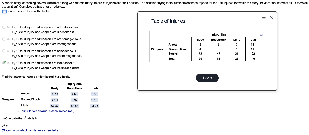Click 'Click the icon to view the table' text
This screenshot has width=309, height=135.
point(29,11)
